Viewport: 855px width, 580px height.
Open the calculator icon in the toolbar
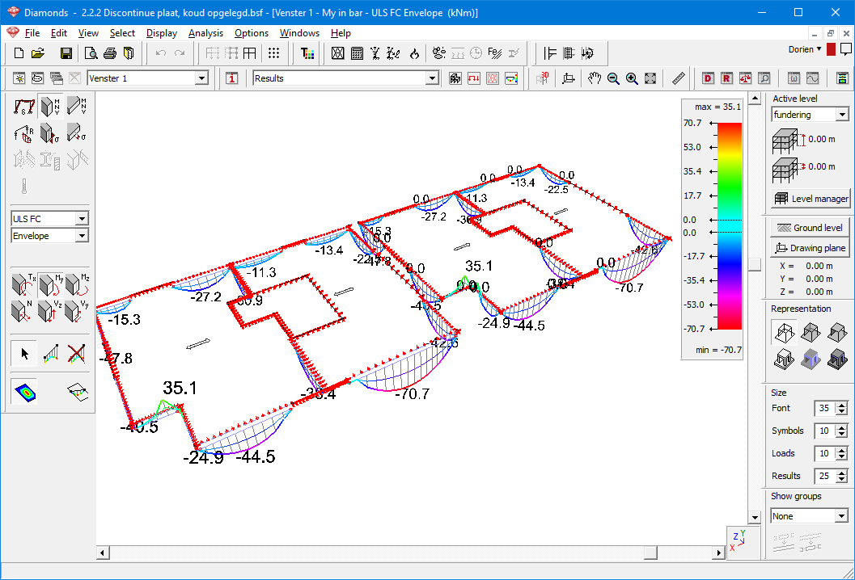(x=358, y=53)
